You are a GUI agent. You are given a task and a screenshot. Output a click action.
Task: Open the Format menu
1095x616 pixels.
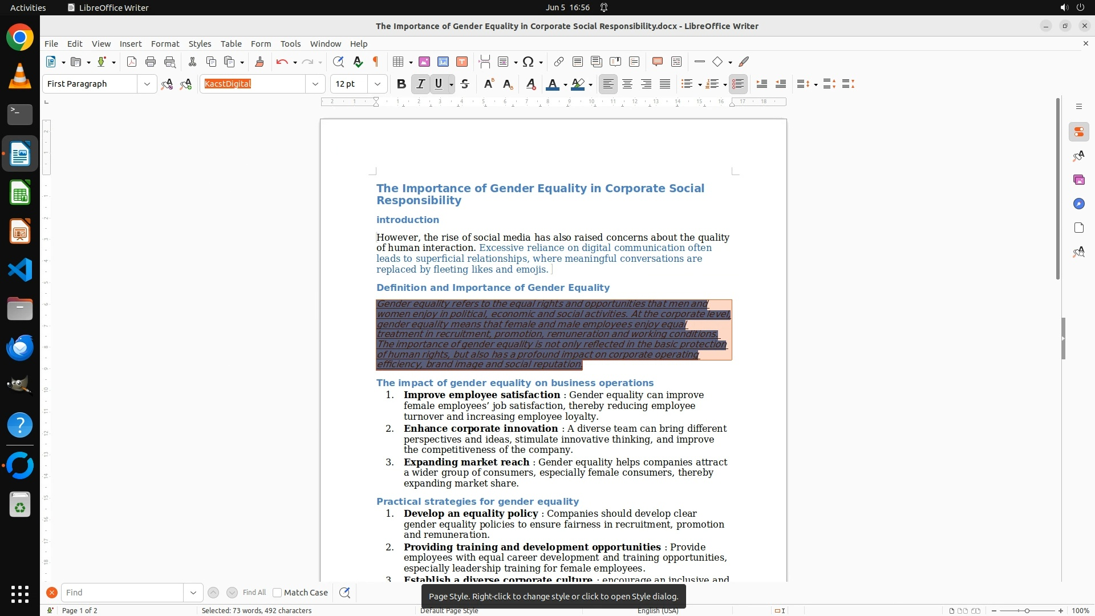point(165,44)
